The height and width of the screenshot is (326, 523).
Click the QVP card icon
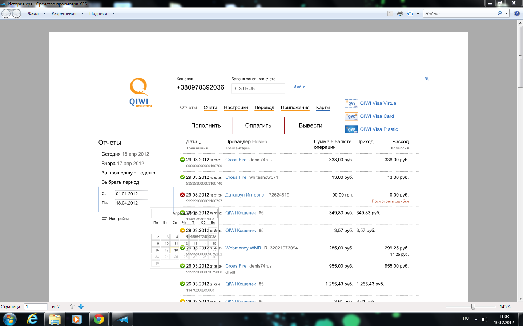(351, 129)
